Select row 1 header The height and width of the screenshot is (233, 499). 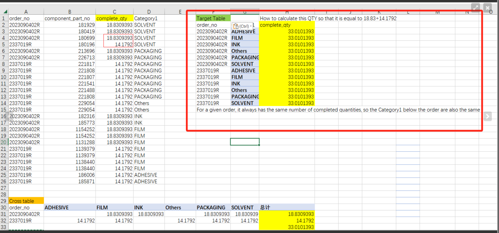pos(4,18)
